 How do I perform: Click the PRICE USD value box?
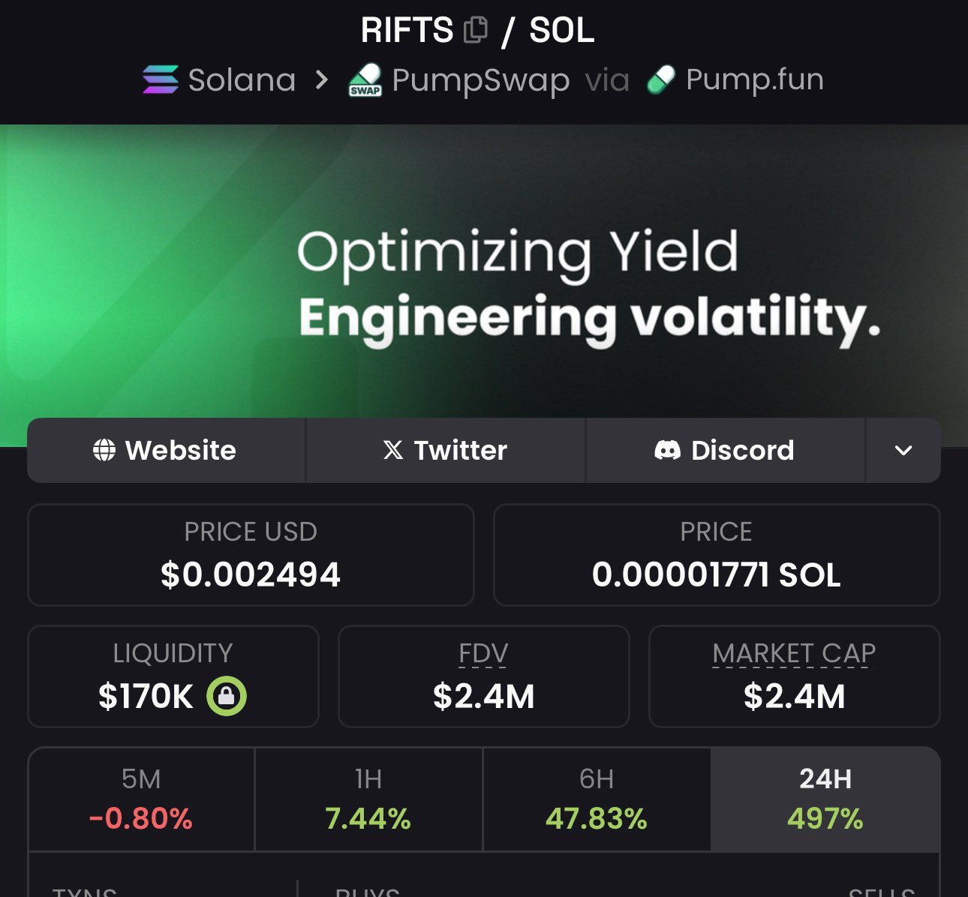(x=251, y=555)
